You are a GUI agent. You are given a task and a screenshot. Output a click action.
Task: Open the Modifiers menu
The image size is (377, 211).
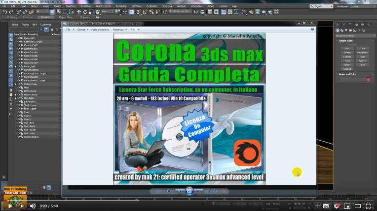tap(71, 6)
